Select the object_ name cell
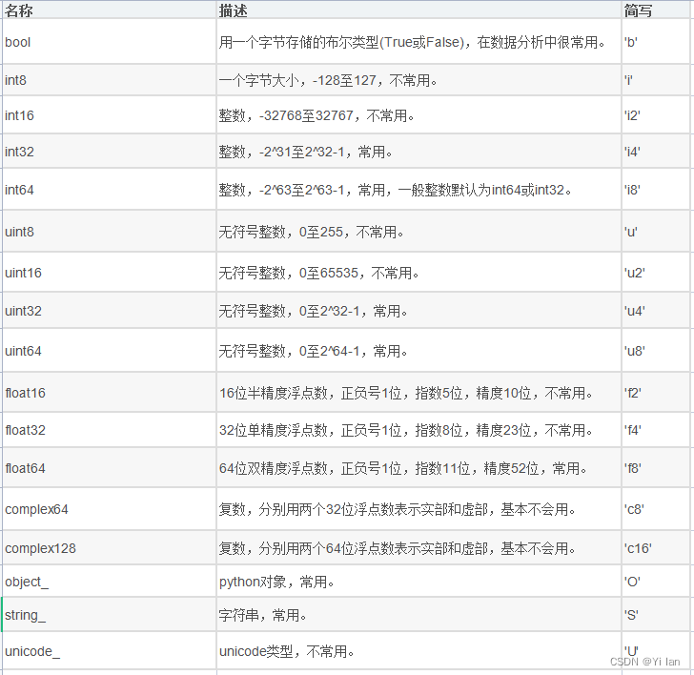The height and width of the screenshot is (675, 694). tap(109, 582)
